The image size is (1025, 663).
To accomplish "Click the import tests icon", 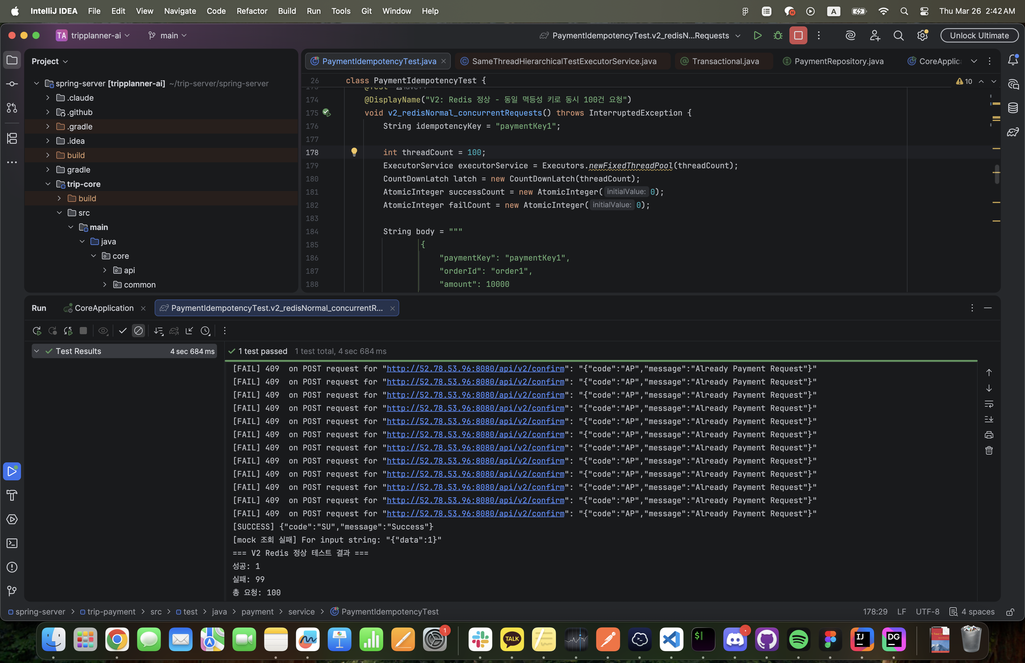I will [189, 331].
